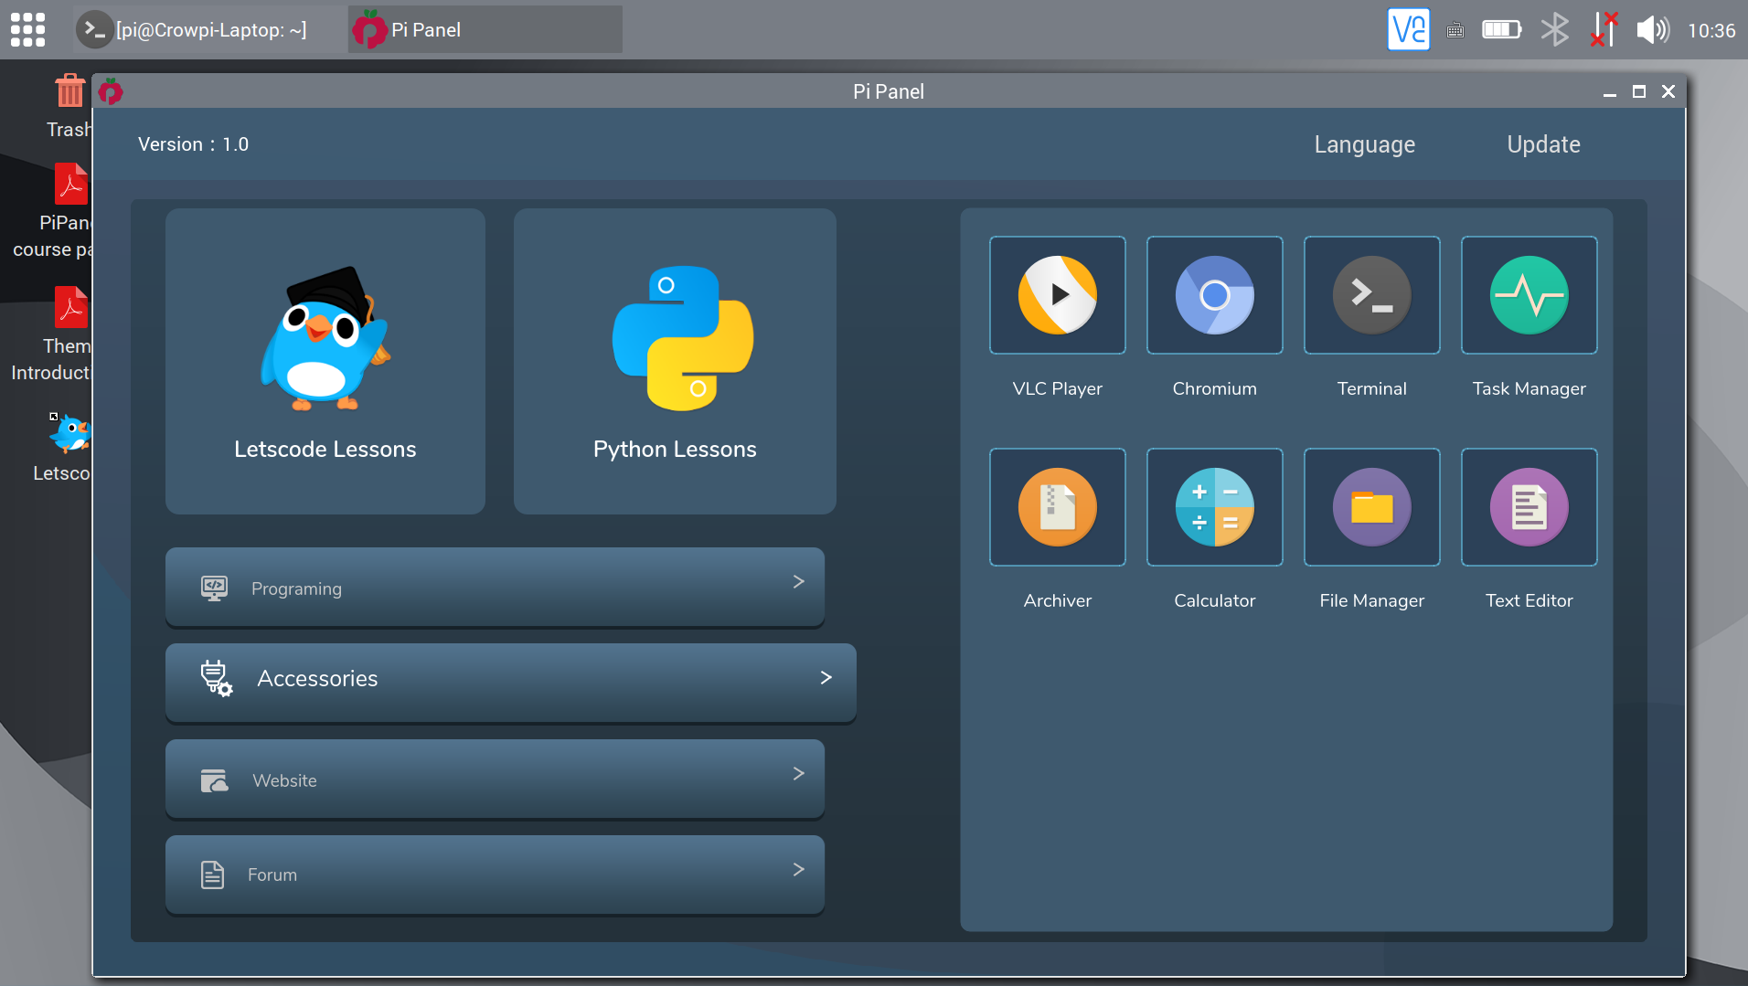Click the 10:36 clock
The height and width of the screenshot is (986, 1748).
click(1711, 30)
